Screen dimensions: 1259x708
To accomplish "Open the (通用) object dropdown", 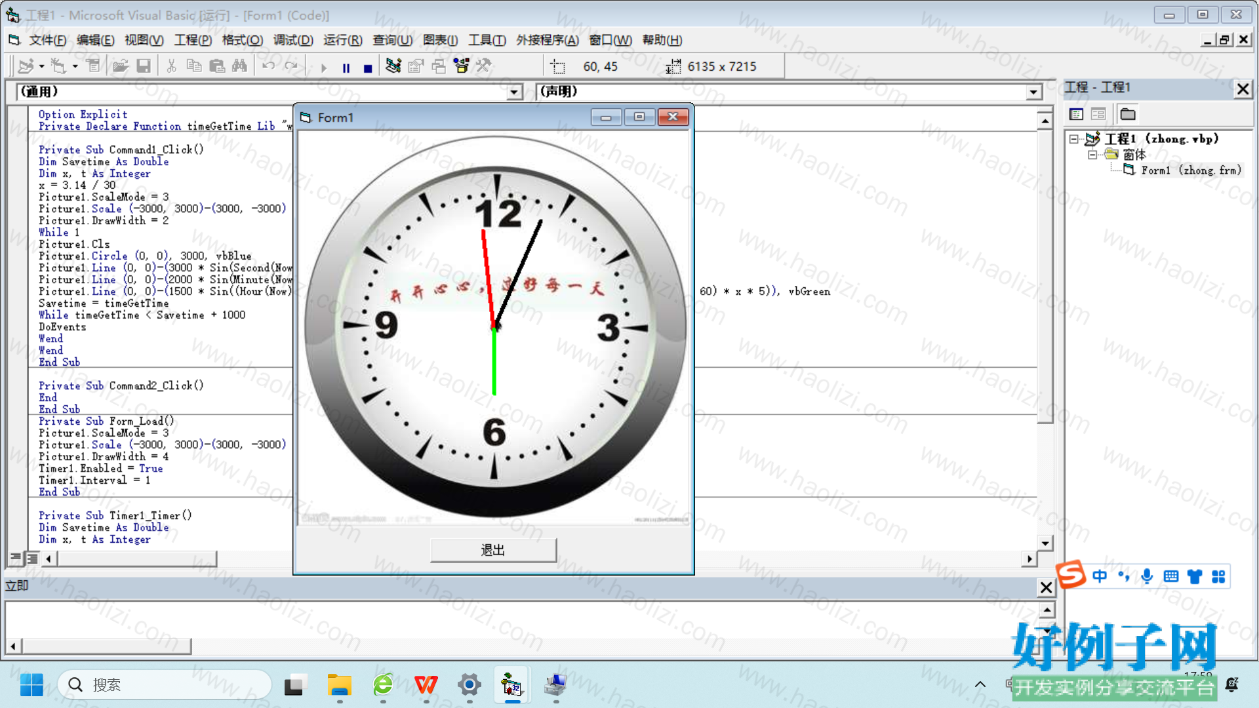I will pos(515,92).
